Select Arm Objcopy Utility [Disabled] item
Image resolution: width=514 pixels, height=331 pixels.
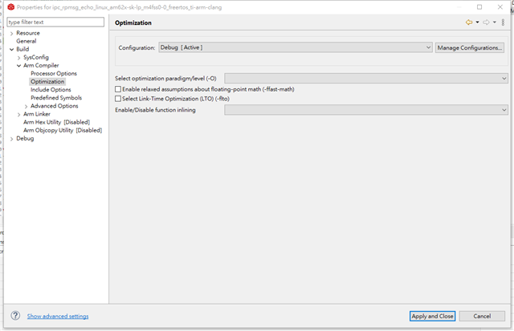[x=63, y=130]
